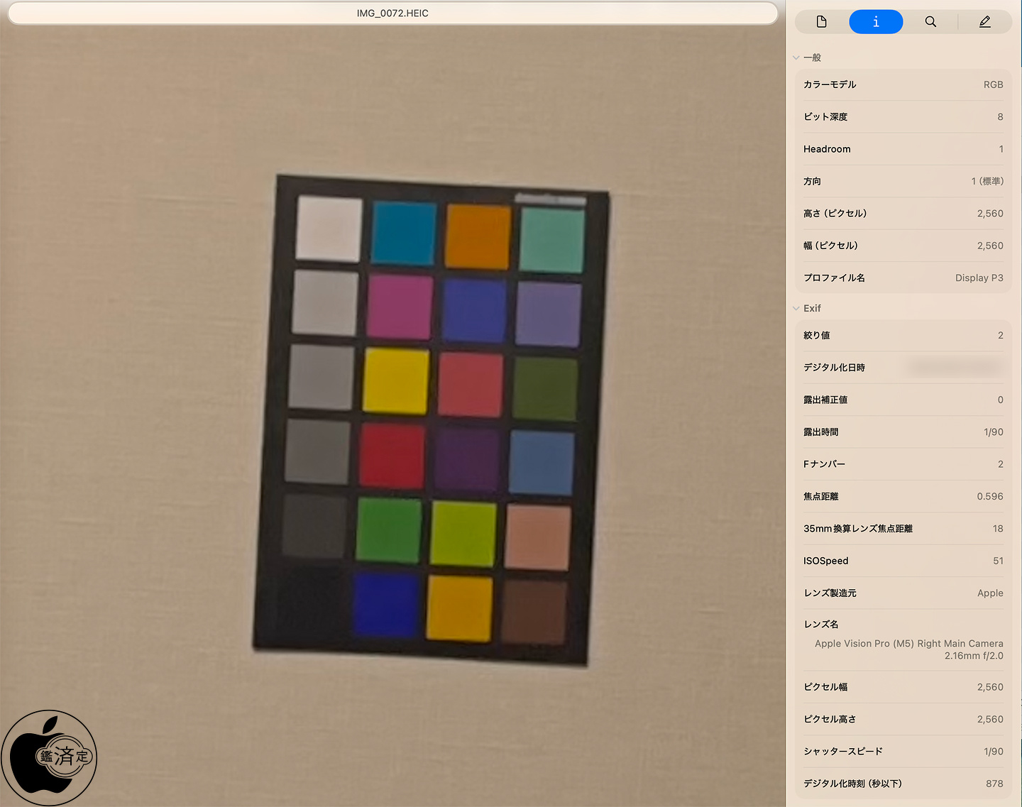Select the Headroom row
This screenshot has height=807, width=1022.
pos(903,149)
